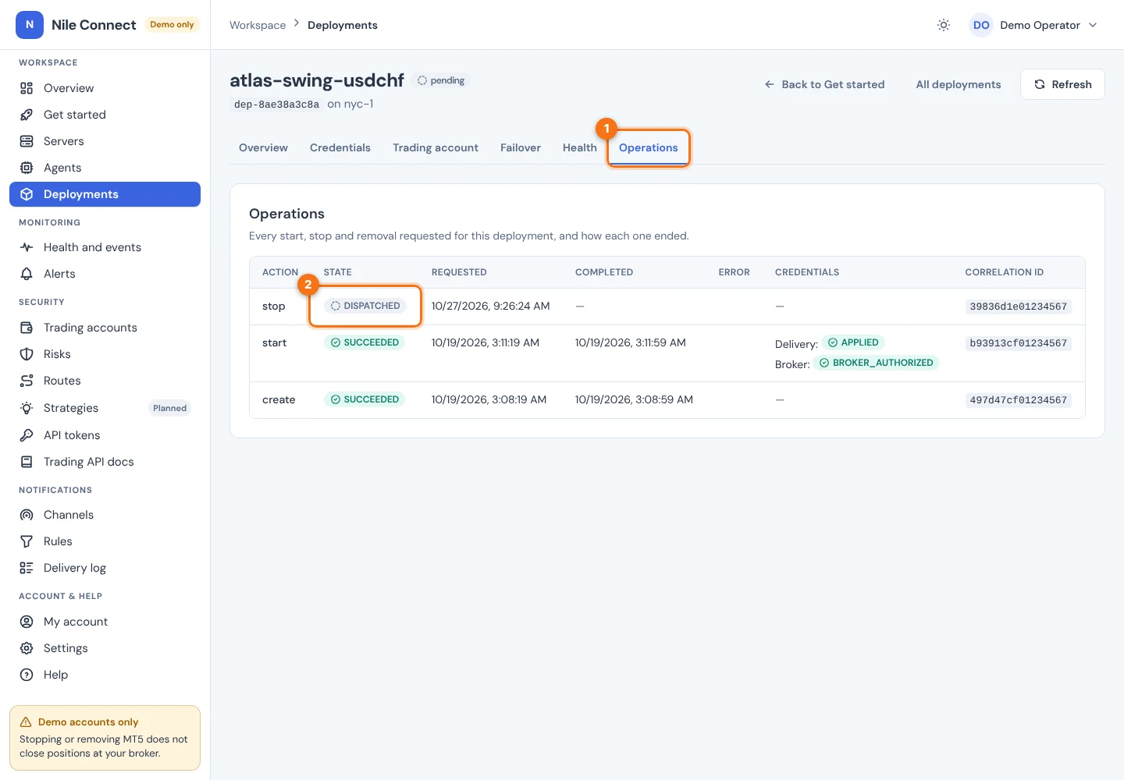Click the Servers sidebar icon
Screen dimensions: 1124x780
pos(27,141)
